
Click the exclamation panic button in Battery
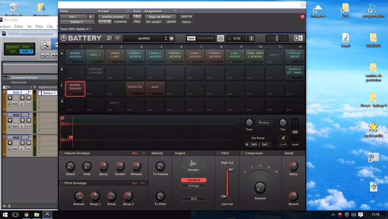tap(251, 38)
